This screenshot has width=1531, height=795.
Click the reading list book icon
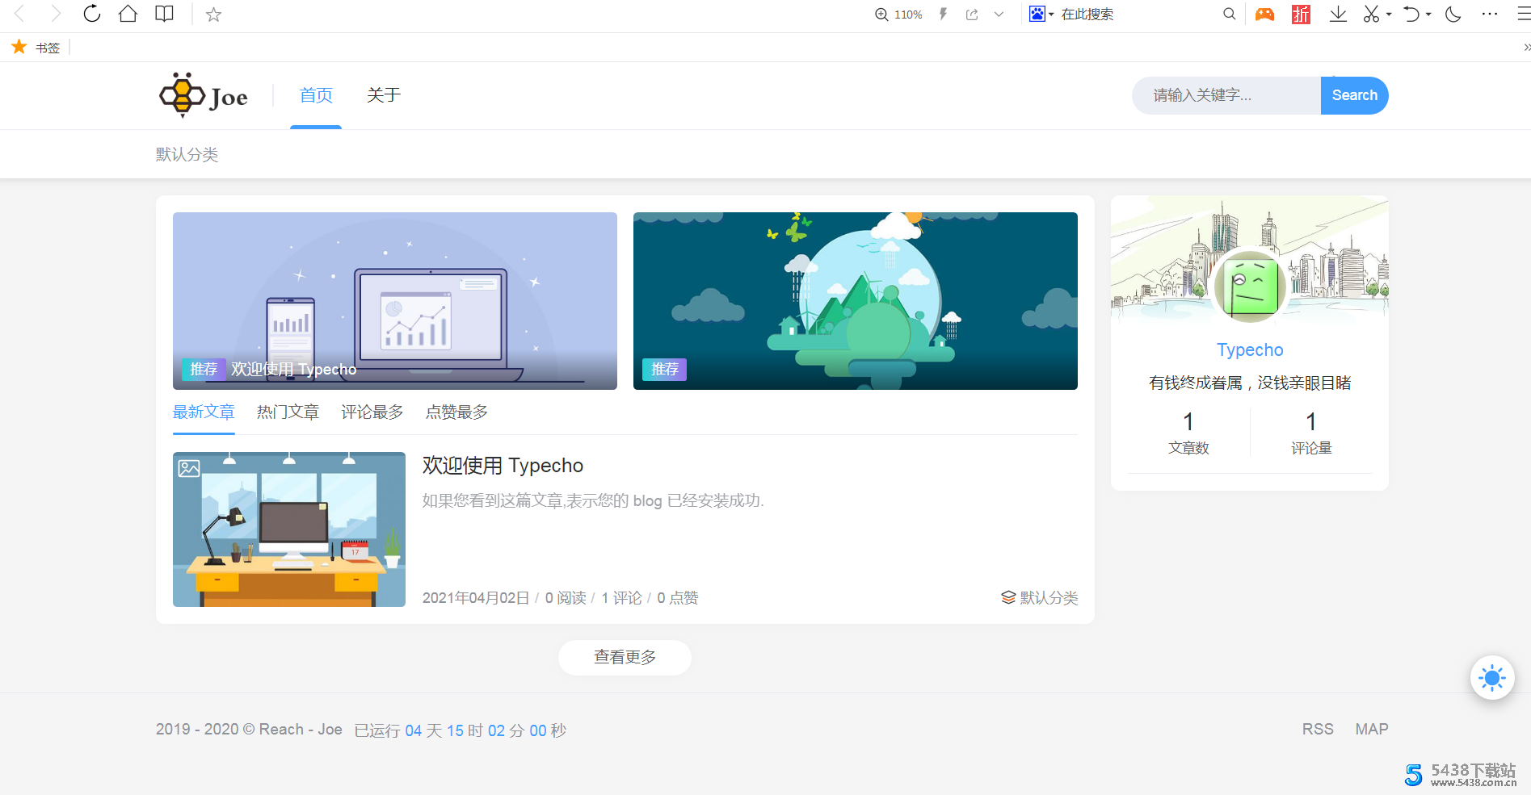point(164,14)
